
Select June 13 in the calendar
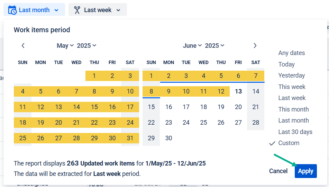[x=238, y=91]
